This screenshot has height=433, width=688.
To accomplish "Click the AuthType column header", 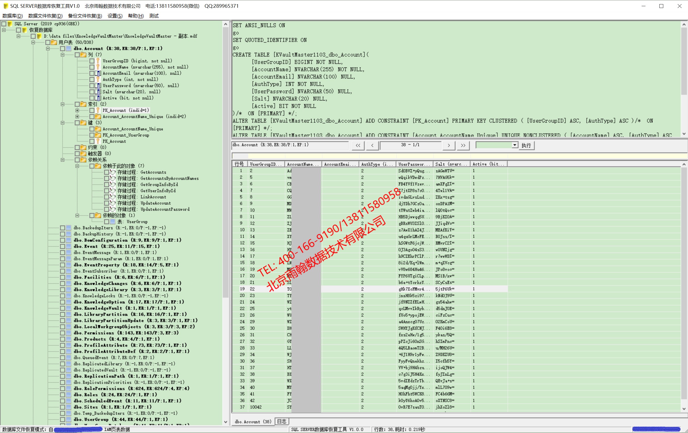I will [377, 164].
